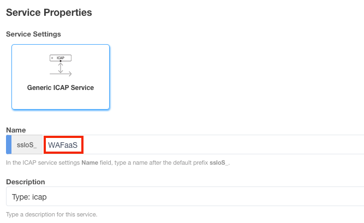Click the Description field label
364x223 pixels.
tap(25, 182)
